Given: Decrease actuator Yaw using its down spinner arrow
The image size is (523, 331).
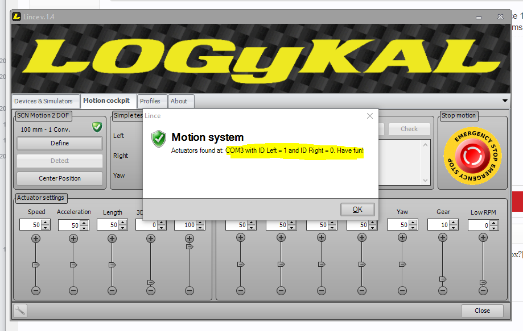Looking at the screenshot, I should [x=413, y=228].
